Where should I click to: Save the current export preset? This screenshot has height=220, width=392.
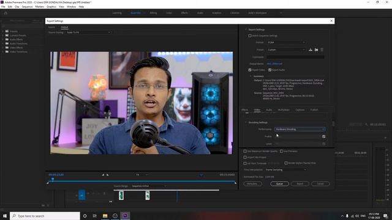click(x=311, y=50)
